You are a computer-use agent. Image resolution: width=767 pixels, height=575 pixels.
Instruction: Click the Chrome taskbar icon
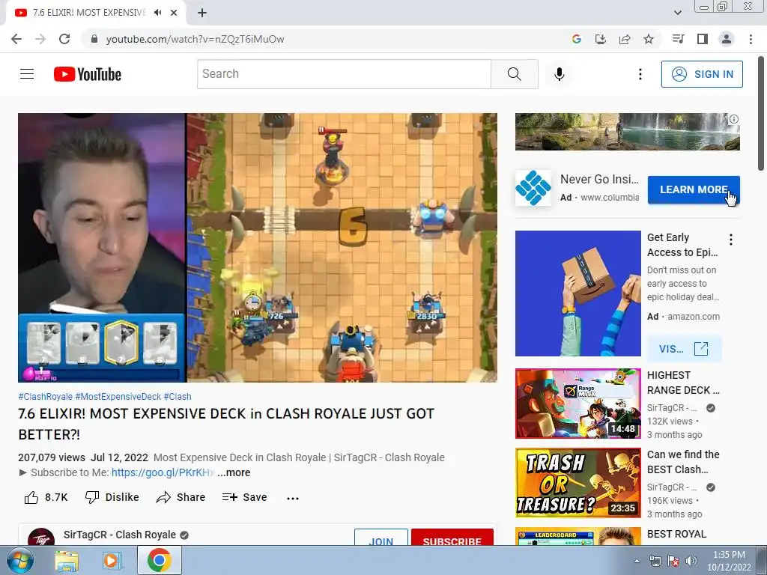point(159,560)
